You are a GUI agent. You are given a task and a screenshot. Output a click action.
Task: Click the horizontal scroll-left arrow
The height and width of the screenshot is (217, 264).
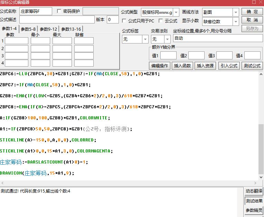(2, 183)
